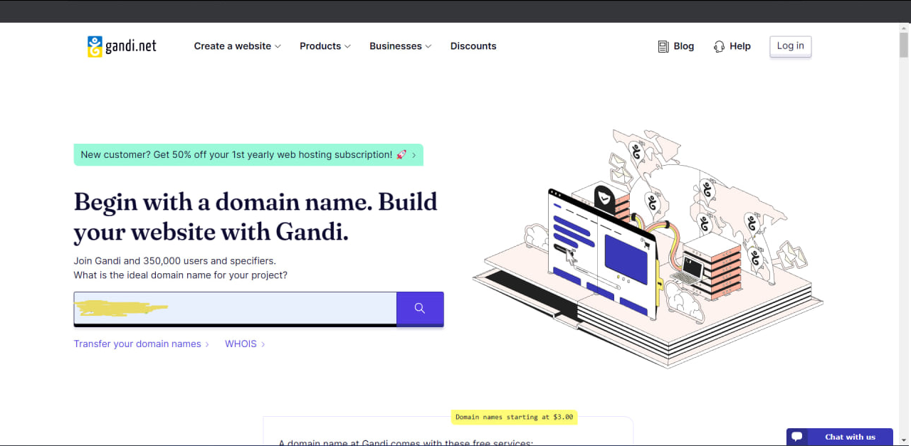Expand the Products dropdown

(325, 46)
